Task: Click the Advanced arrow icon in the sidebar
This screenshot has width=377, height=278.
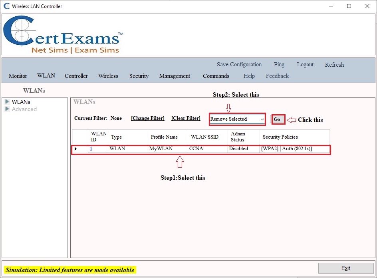Action: click(x=8, y=109)
